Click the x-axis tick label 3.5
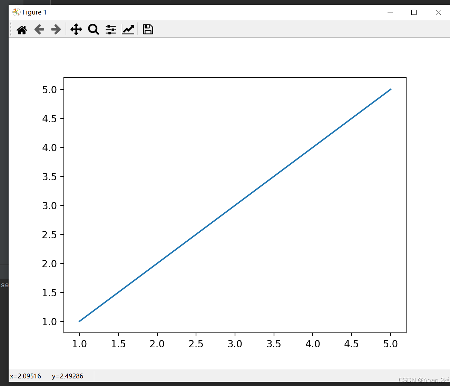Screen dimensions: 450x386 [274, 344]
